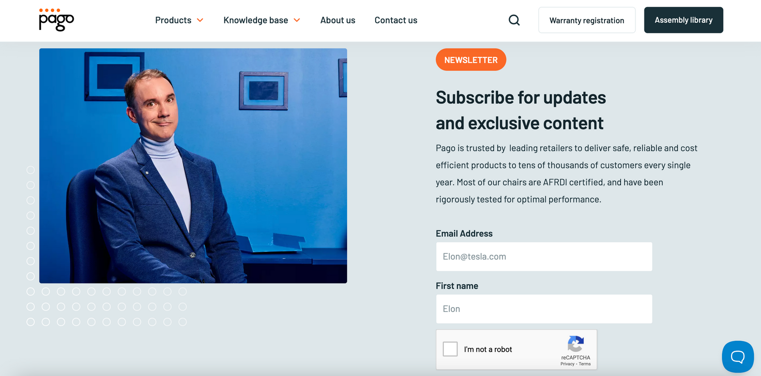Click the Warranty registration button
Viewport: 761px width, 376px height.
click(586, 20)
